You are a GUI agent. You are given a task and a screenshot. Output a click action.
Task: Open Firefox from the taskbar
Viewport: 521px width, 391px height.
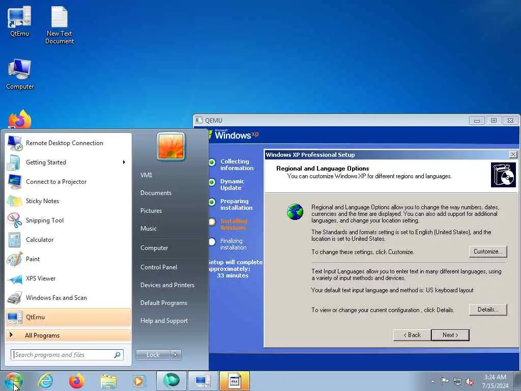77,381
